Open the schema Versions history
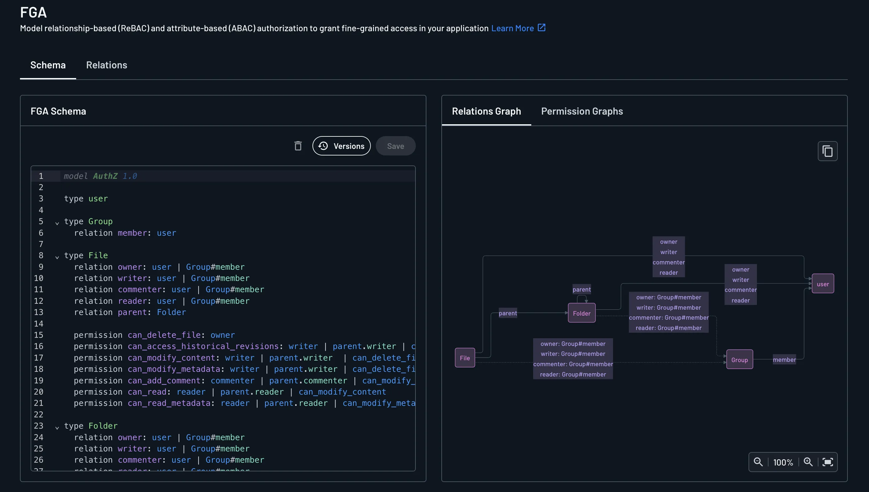The height and width of the screenshot is (492, 869). tap(341, 146)
